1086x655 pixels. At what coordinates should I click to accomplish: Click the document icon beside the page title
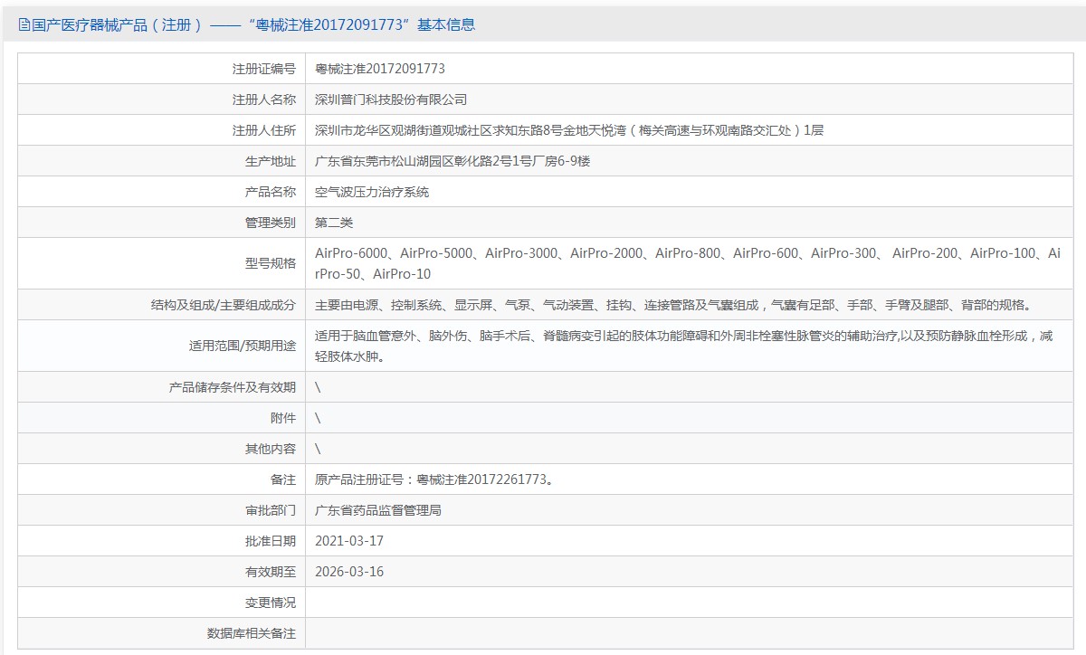tap(24, 25)
